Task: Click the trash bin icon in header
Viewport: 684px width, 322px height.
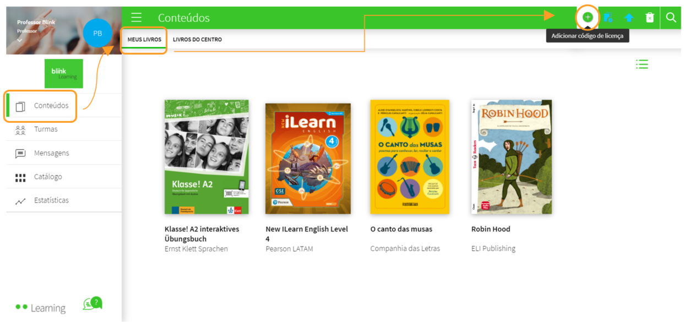Action: coord(650,18)
